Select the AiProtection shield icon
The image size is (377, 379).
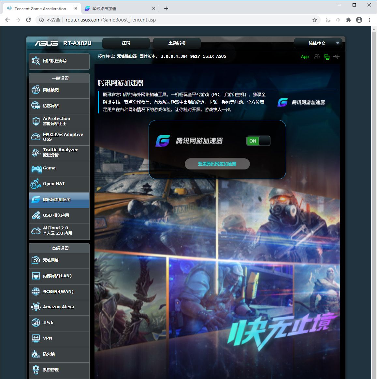pos(36,121)
